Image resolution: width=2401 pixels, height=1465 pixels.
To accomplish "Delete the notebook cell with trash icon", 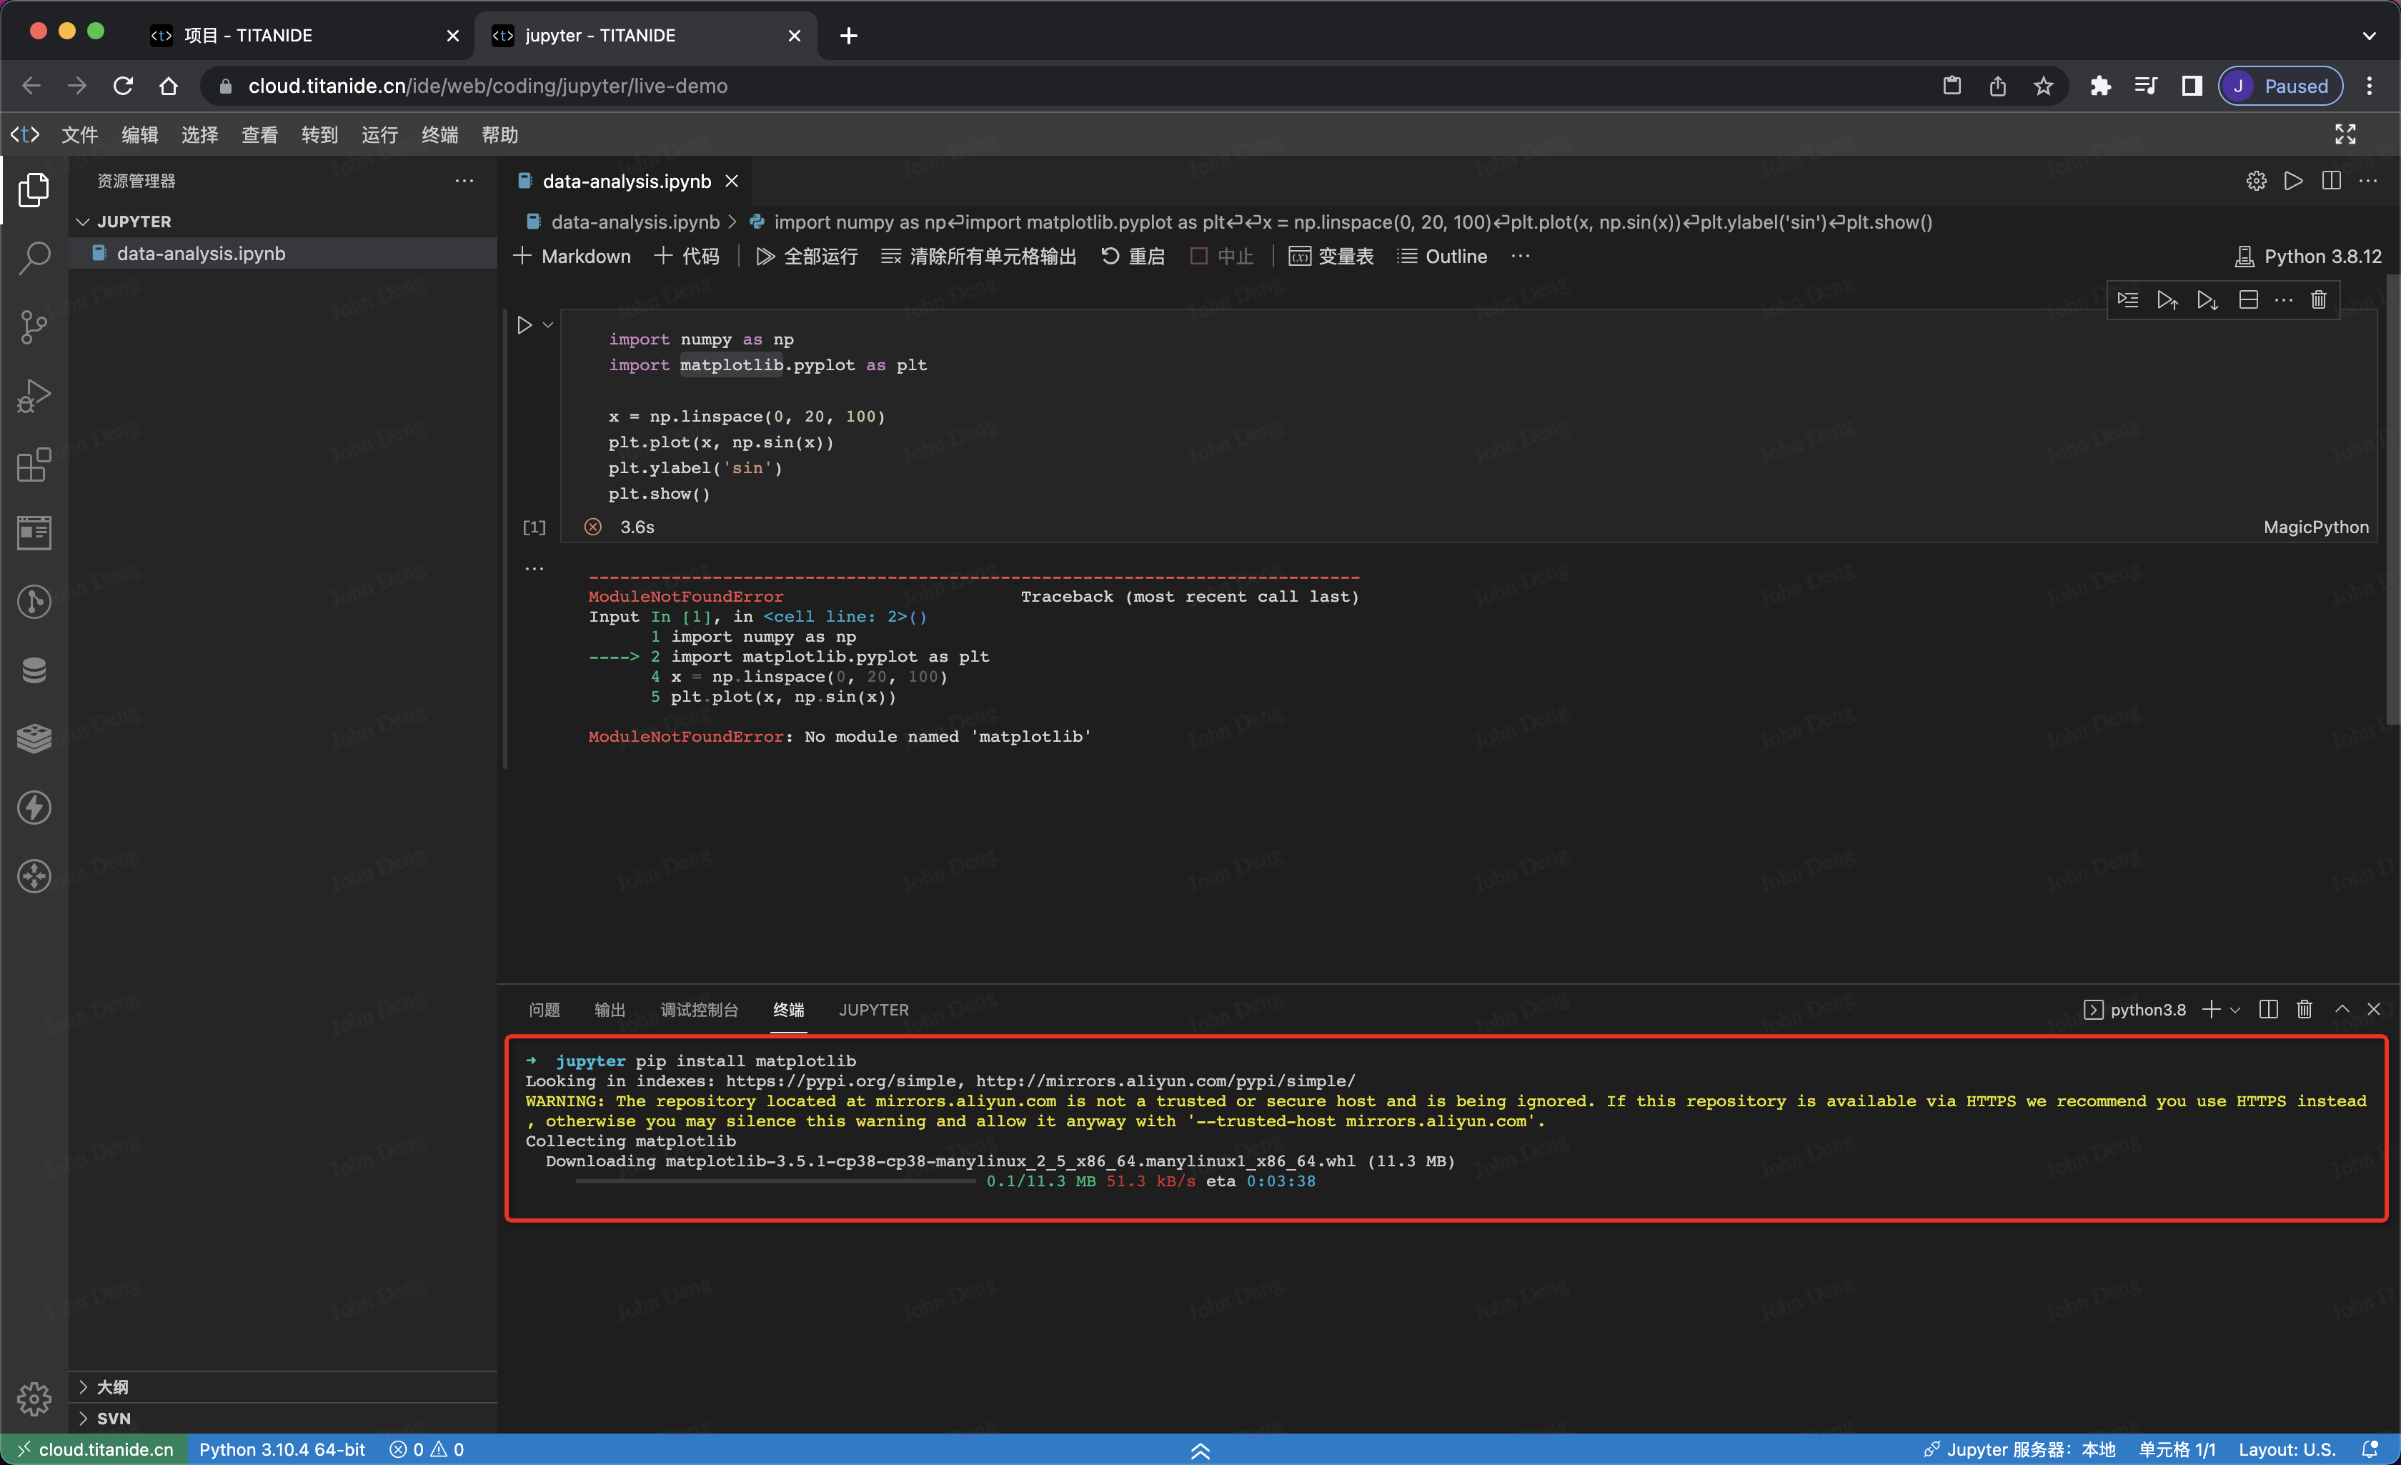I will click(x=2318, y=300).
